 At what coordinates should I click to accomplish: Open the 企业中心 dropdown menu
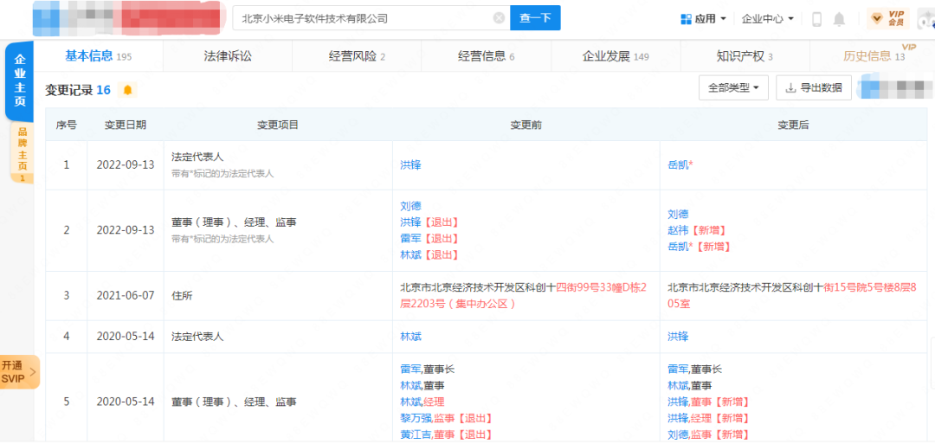(767, 18)
